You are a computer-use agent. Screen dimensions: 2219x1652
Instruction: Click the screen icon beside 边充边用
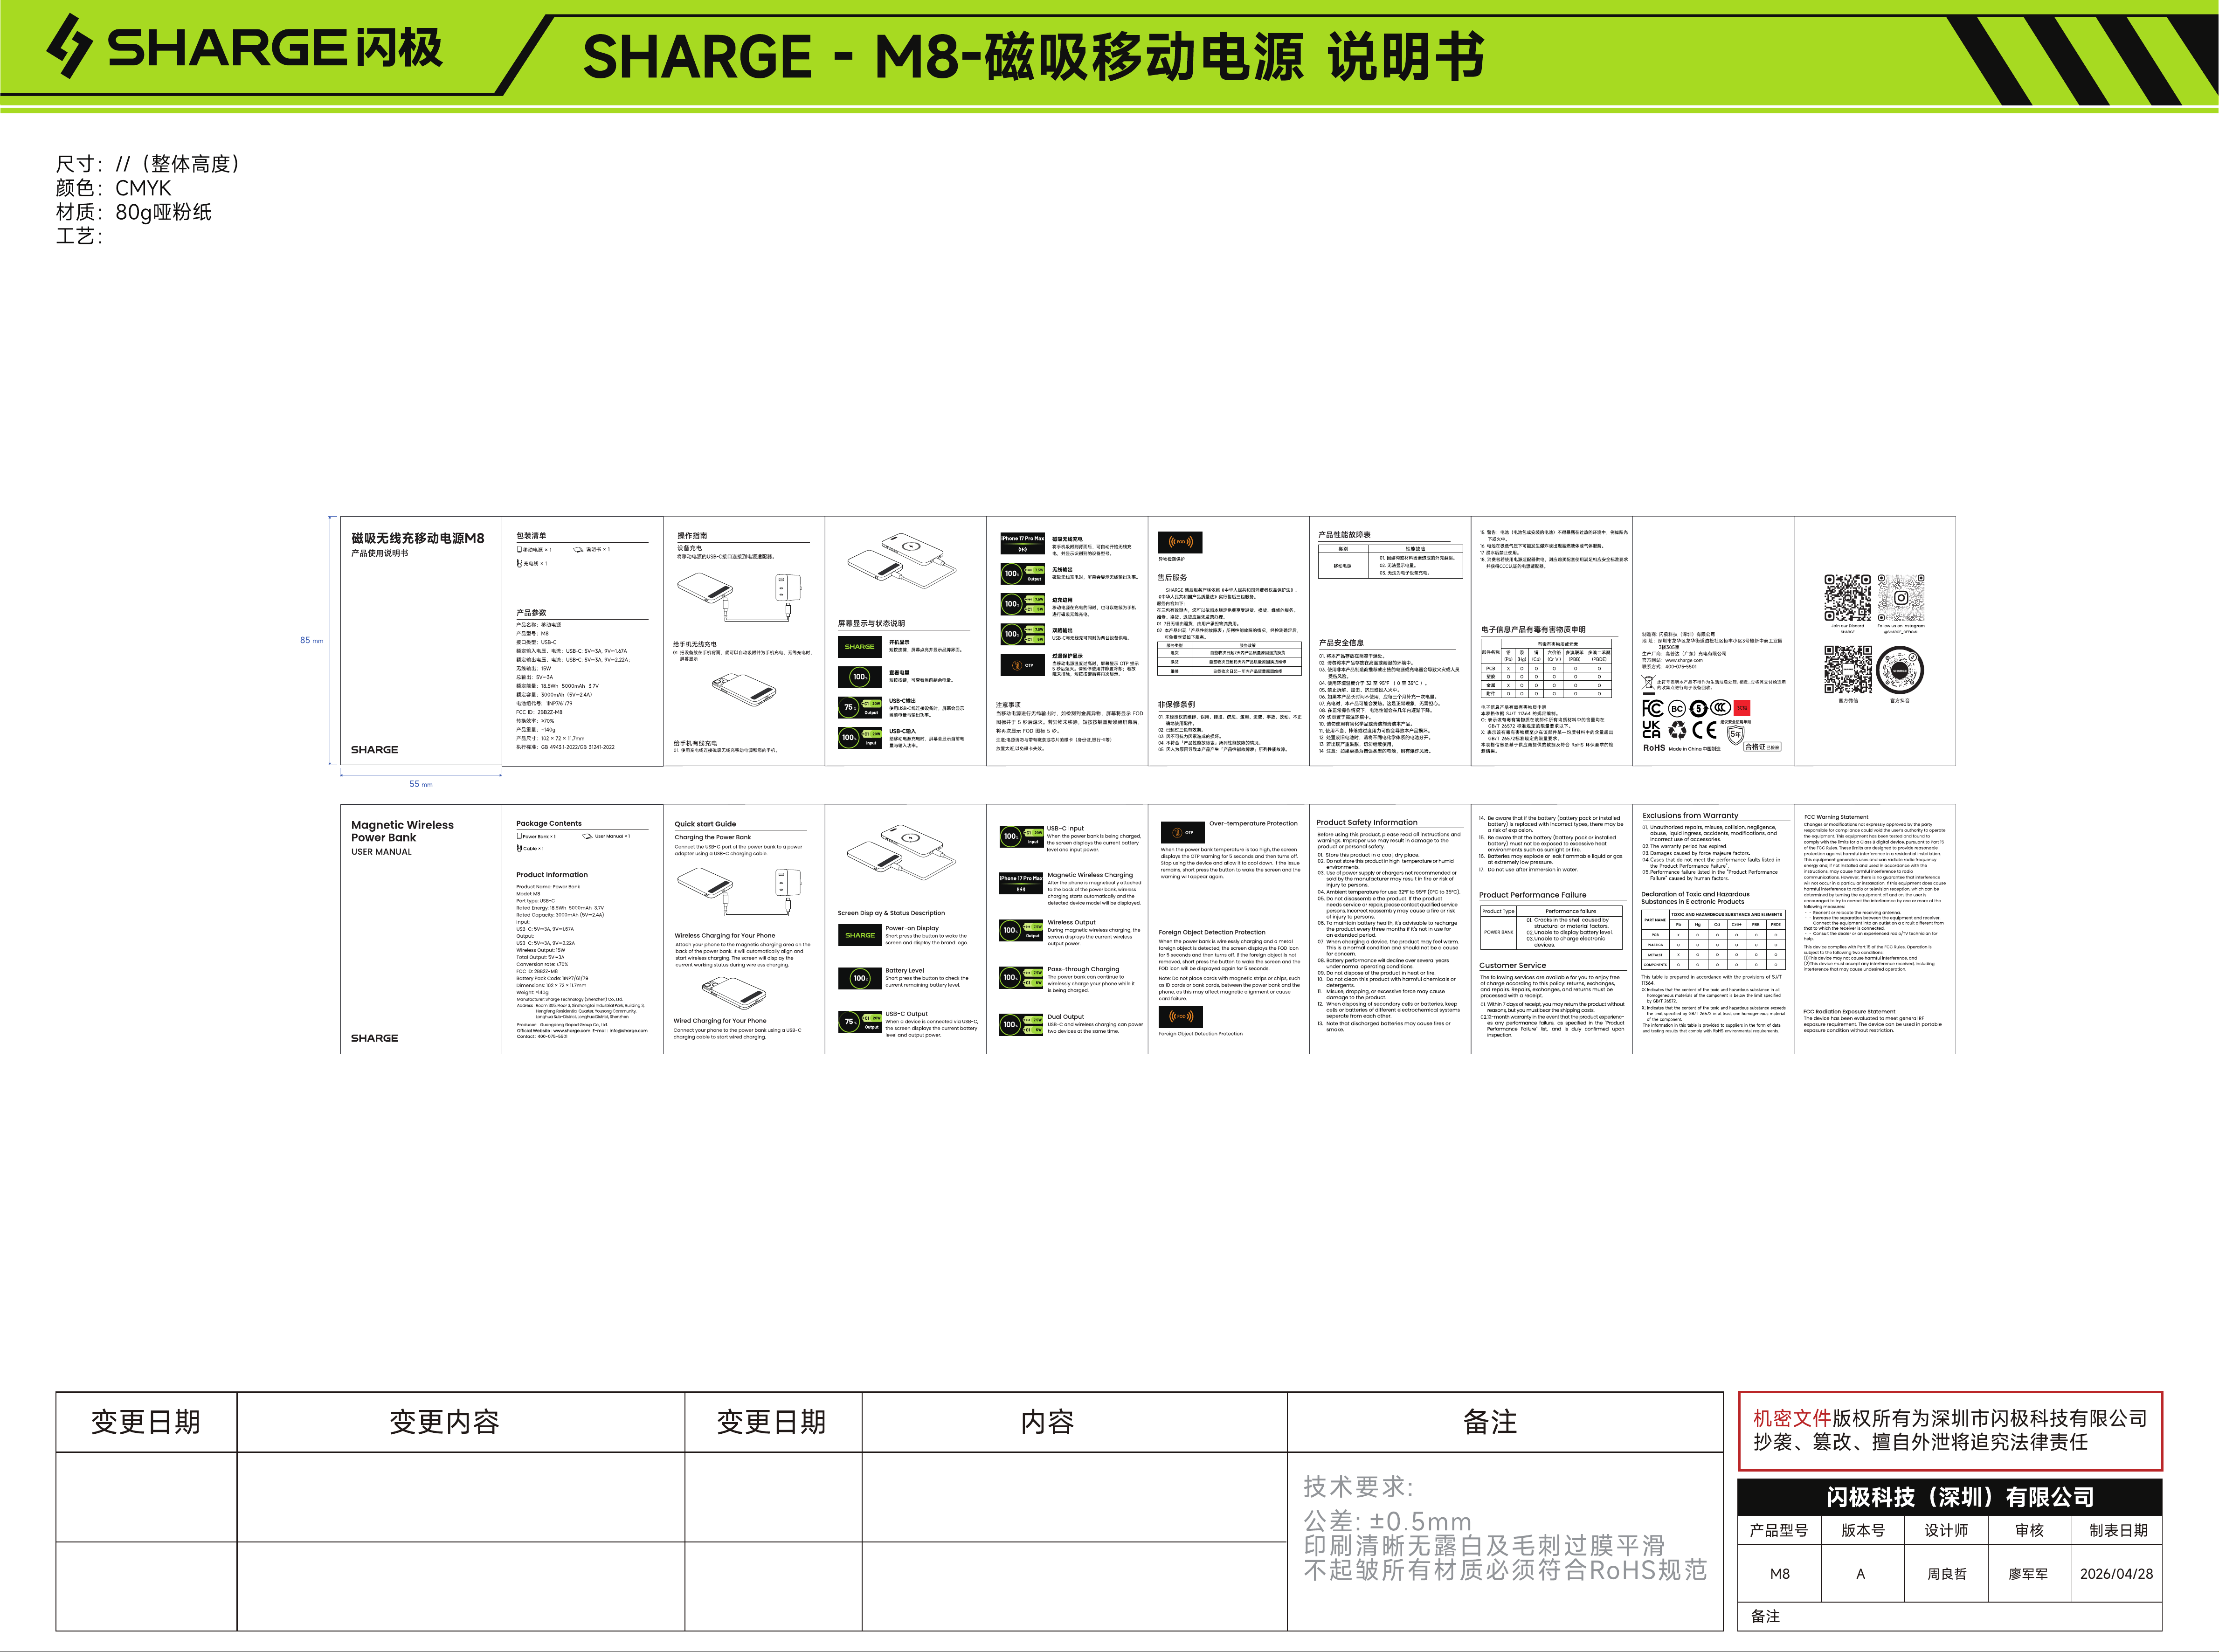point(1022,604)
